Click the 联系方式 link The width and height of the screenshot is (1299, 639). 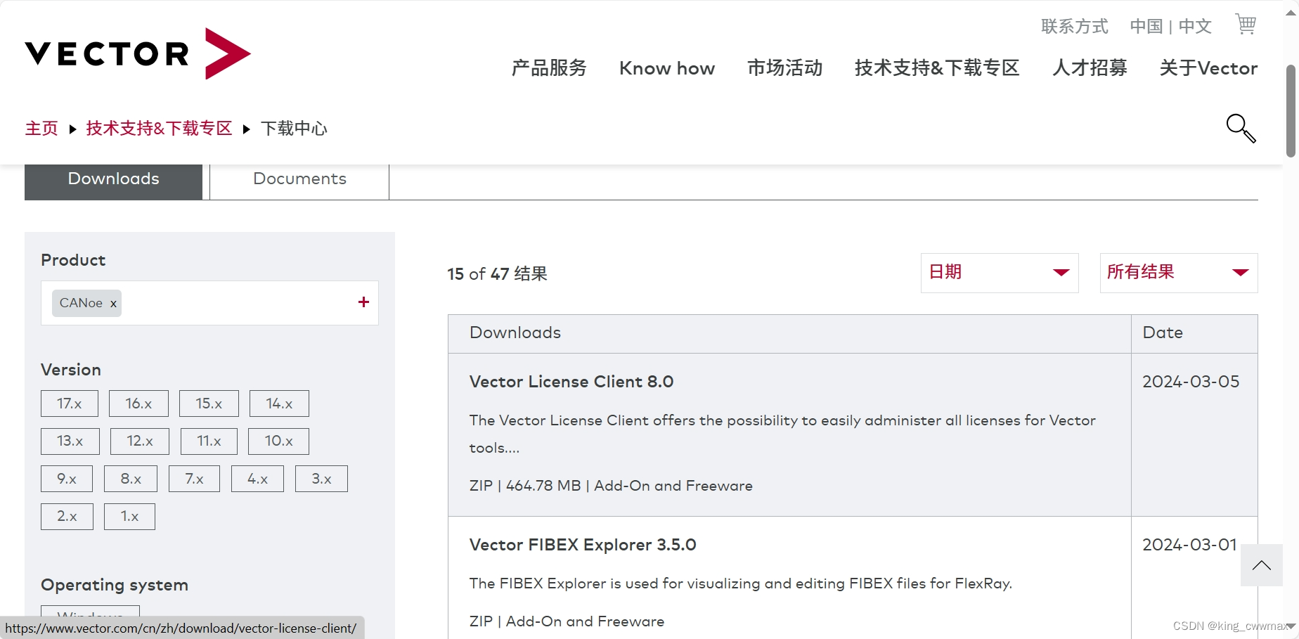click(1074, 27)
